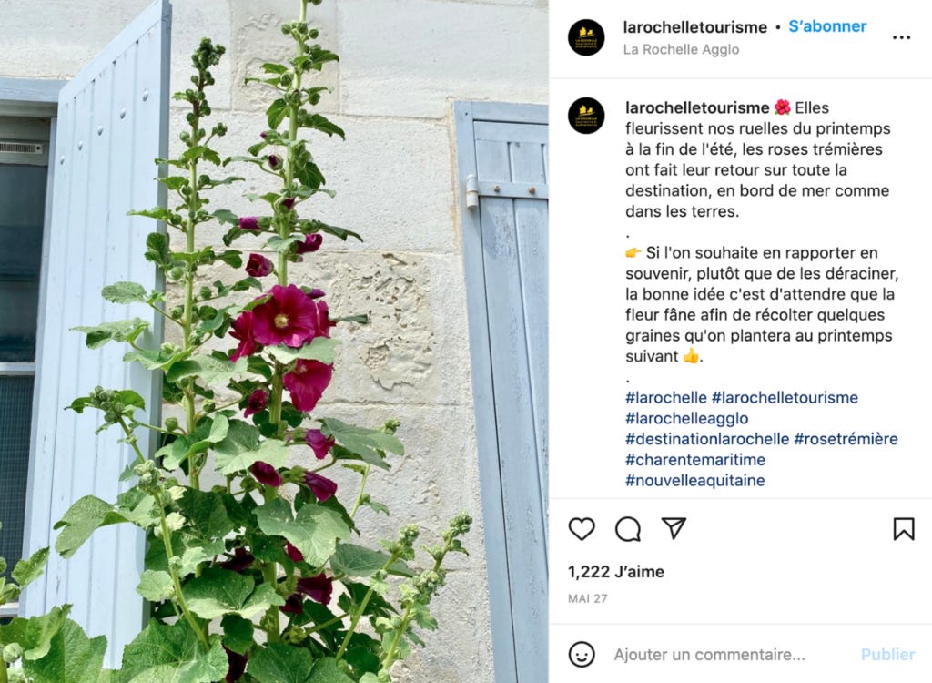
Task: Open larochelletourisme username in the header
Action: tap(694, 27)
